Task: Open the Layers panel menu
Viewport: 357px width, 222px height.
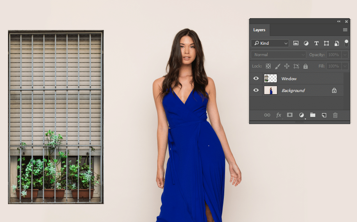Action: click(x=345, y=30)
